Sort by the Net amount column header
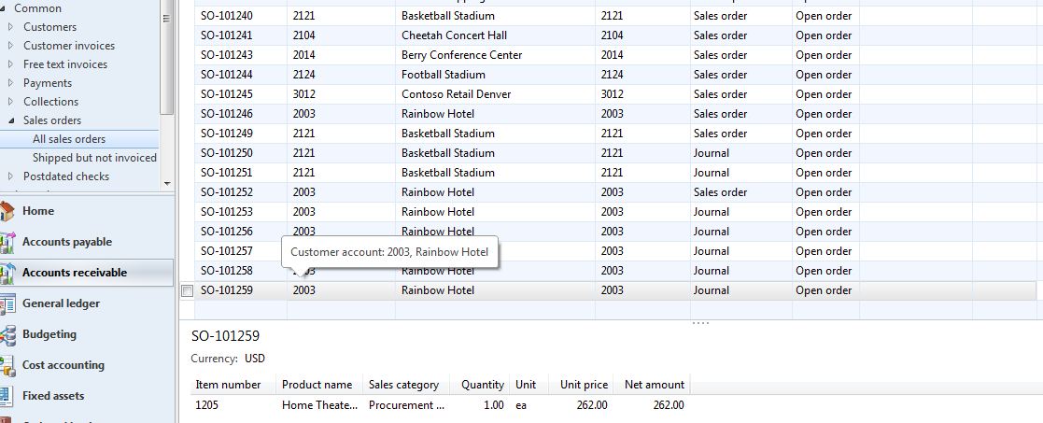Viewport: 1043px width, 423px height. coord(654,385)
